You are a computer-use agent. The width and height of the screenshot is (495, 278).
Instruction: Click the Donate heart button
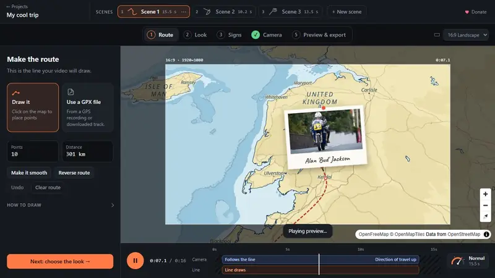click(x=476, y=12)
